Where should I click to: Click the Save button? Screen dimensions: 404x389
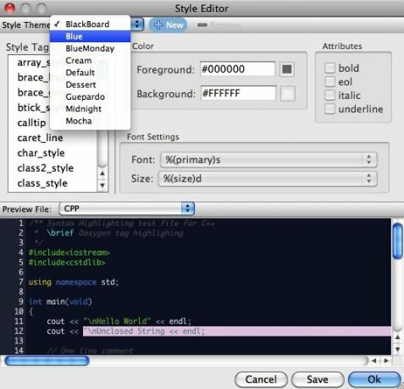coord(318,380)
